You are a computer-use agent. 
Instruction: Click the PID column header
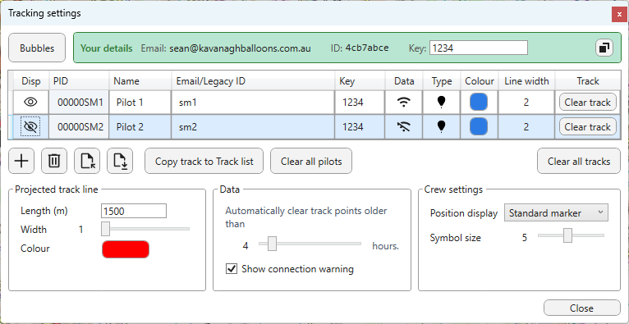(x=79, y=81)
